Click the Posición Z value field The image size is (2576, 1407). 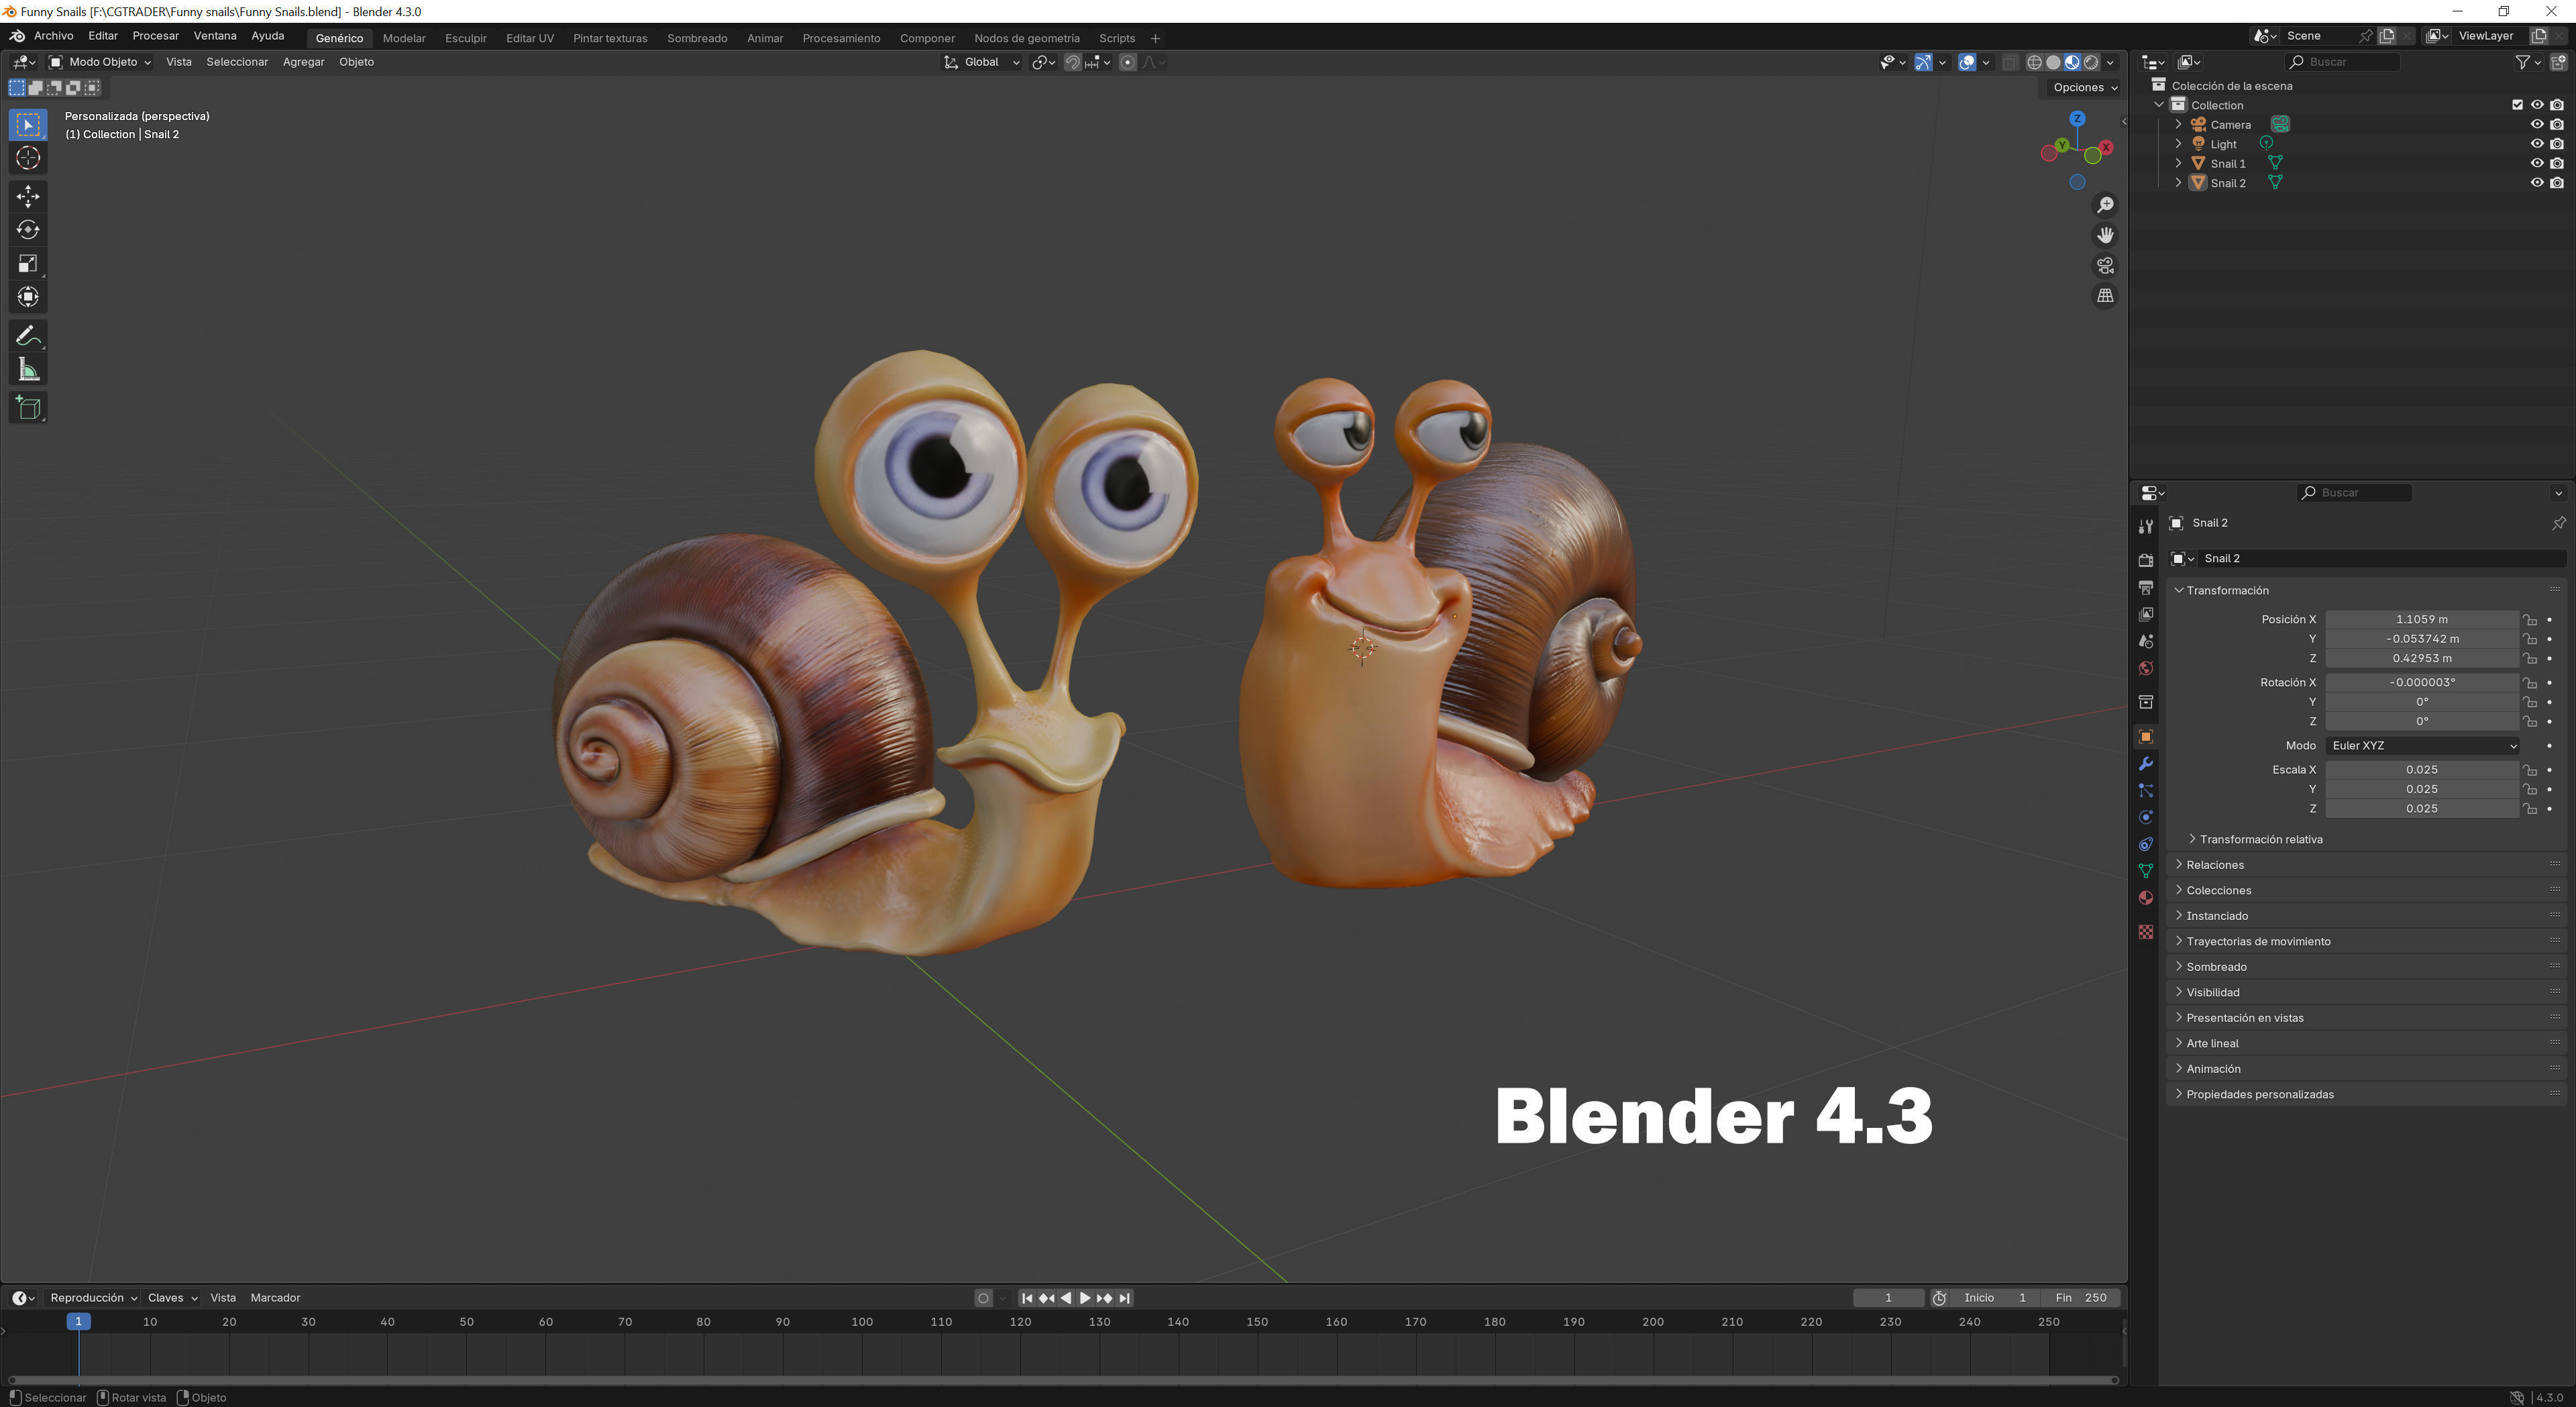point(2421,659)
